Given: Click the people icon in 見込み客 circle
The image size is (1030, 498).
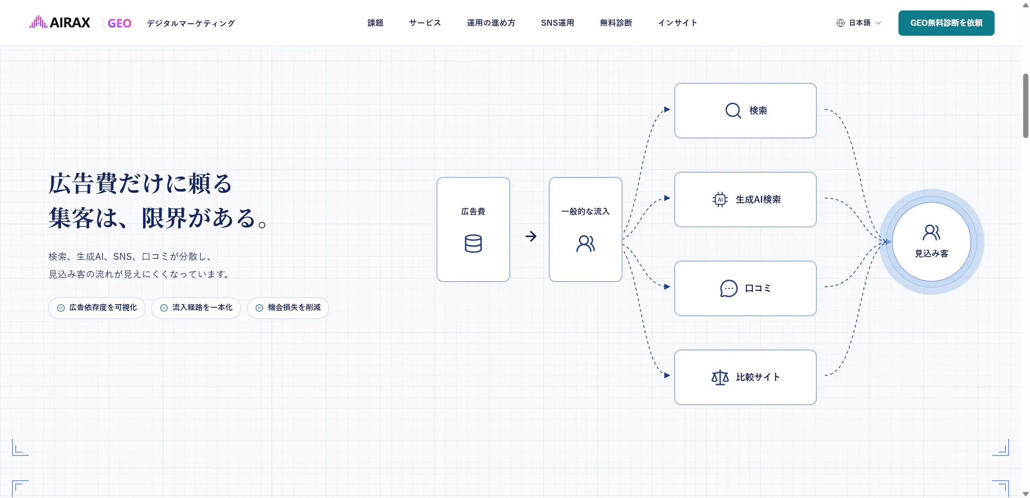Looking at the screenshot, I should [x=931, y=232].
